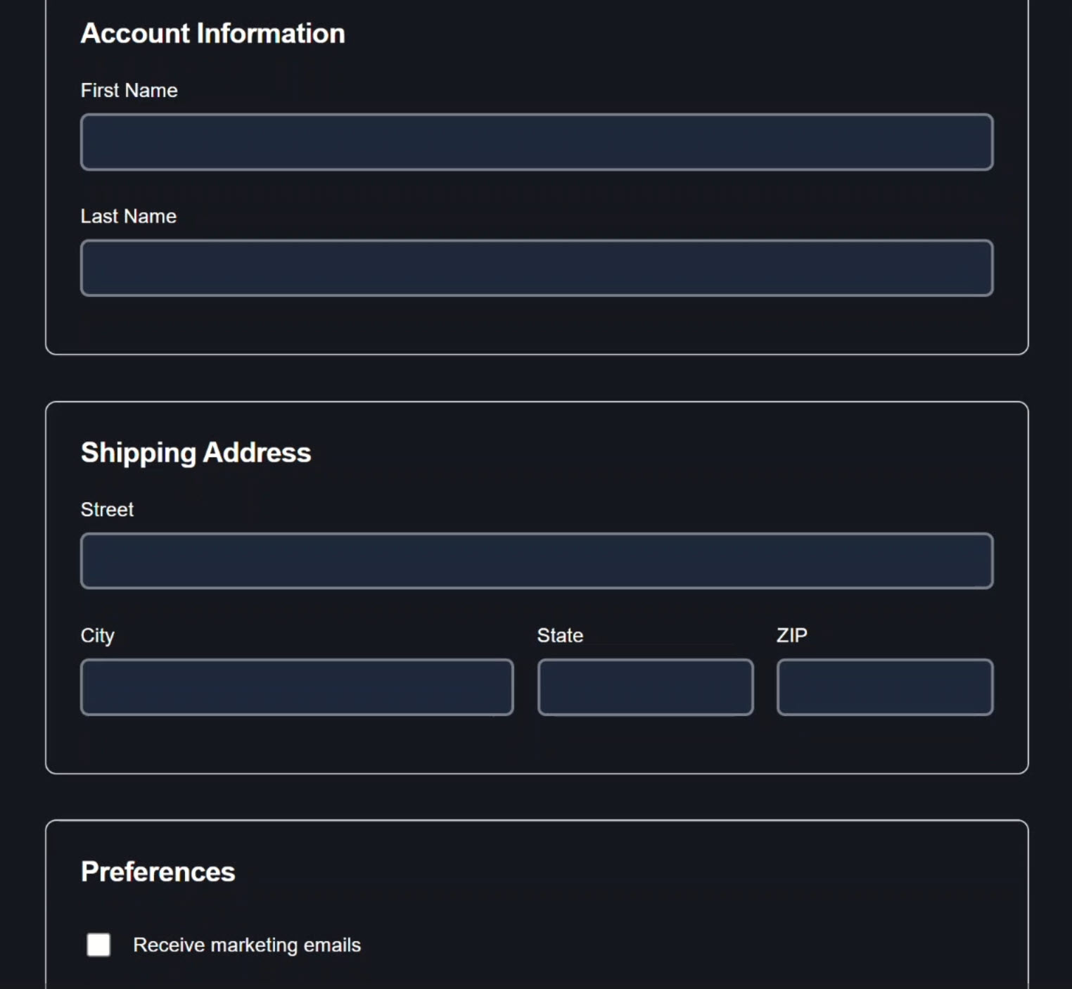The height and width of the screenshot is (989, 1072).
Task: Click the First Name label
Action: pos(129,90)
